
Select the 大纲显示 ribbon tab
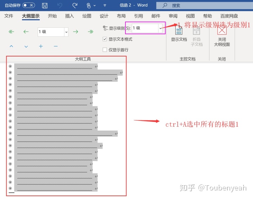[x=31, y=16]
